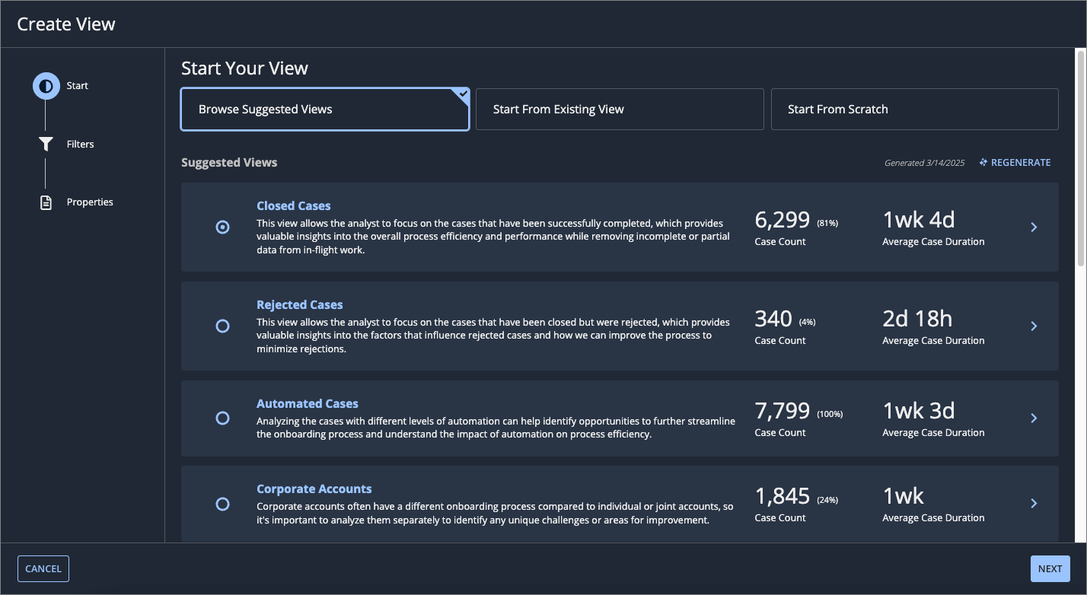Click the 2d 18h average duration
Image resolution: width=1087 pixels, height=595 pixels.
coord(917,319)
